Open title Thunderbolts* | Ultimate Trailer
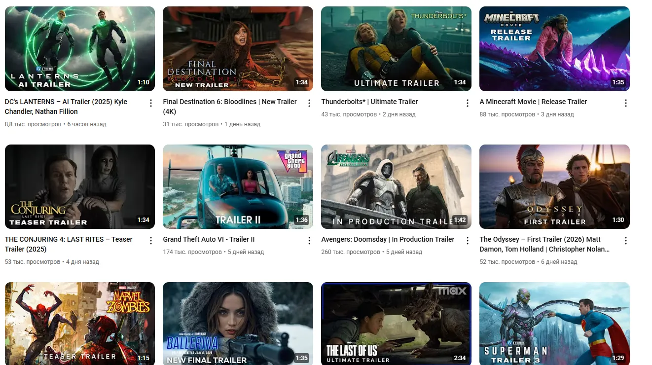Viewport: 652px width, 365px height. (370, 102)
